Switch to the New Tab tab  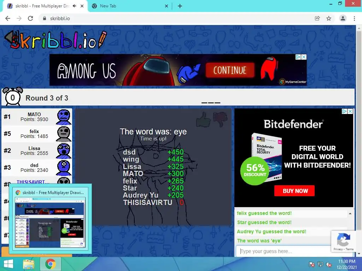point(130,6)
